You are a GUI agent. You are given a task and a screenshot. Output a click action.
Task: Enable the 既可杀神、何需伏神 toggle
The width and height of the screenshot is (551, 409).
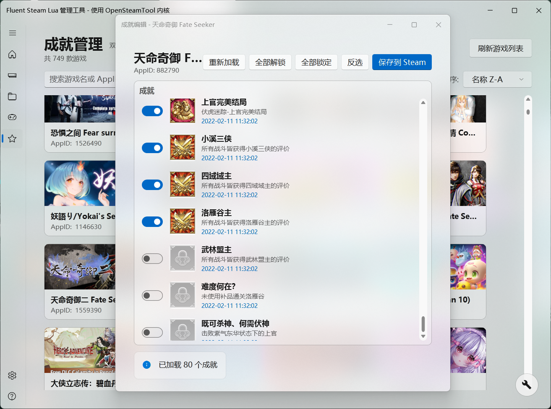point(152,332)
